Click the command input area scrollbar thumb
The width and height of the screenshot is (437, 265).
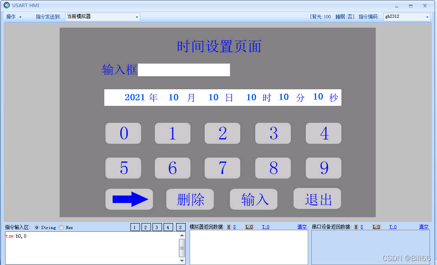click(x=182, y=248)
